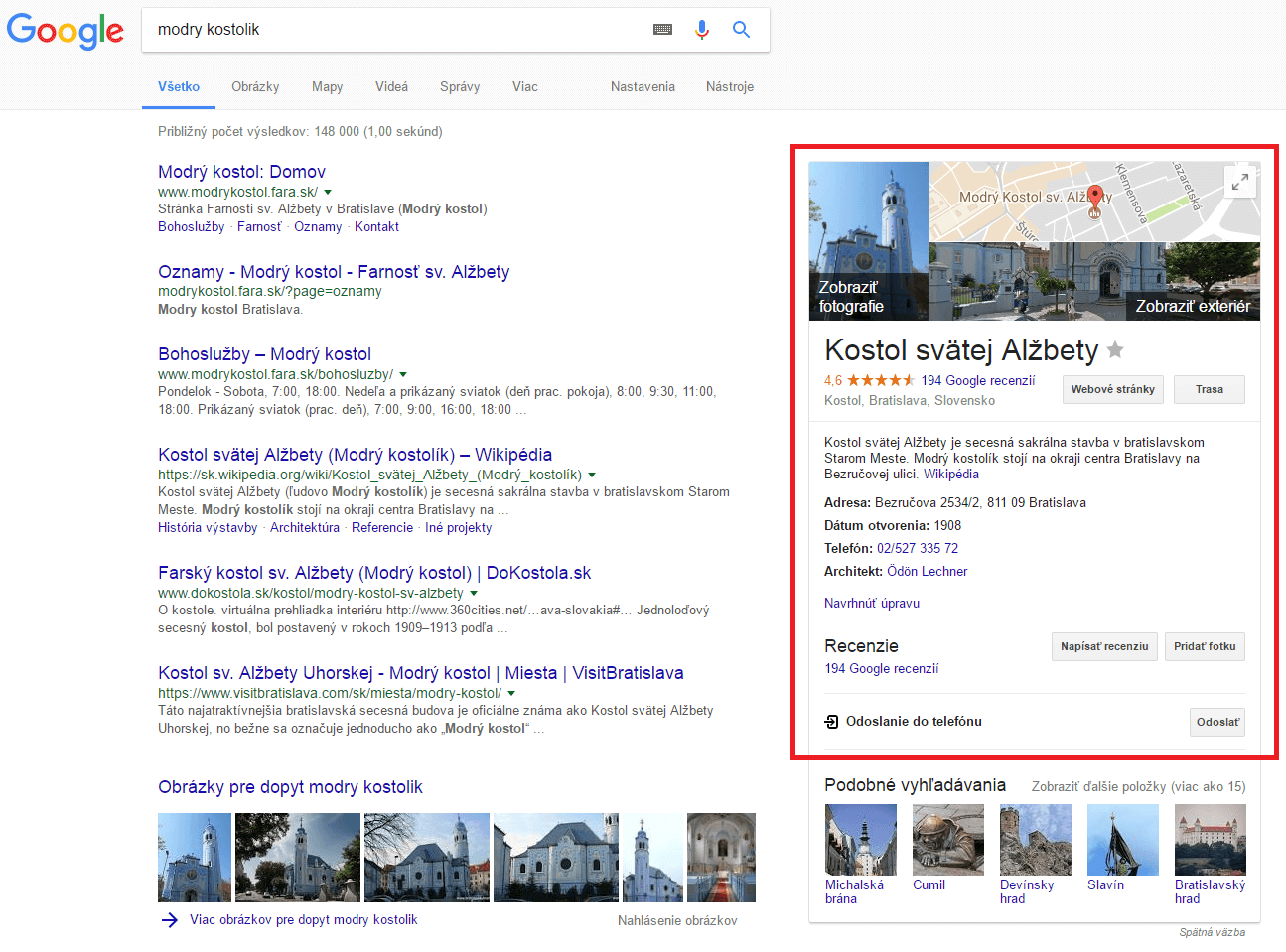Expand the map with the fullscreen arrows icon
The height and width of the screenshot is (952, 1286).
pos(1240,182)
